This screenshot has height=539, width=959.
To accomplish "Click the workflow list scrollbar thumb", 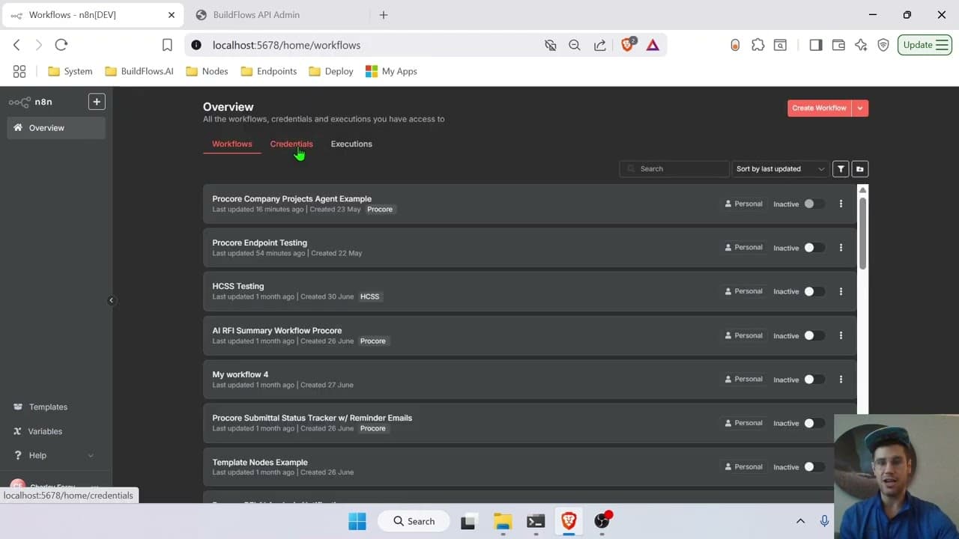I will point(862,234).
